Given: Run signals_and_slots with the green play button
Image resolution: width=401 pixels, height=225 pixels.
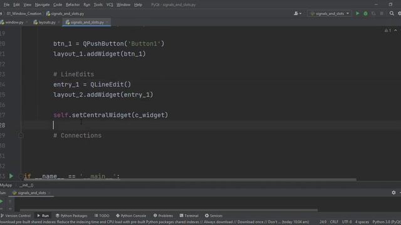Looking at the screenshot, I should [x=358, y=14].
